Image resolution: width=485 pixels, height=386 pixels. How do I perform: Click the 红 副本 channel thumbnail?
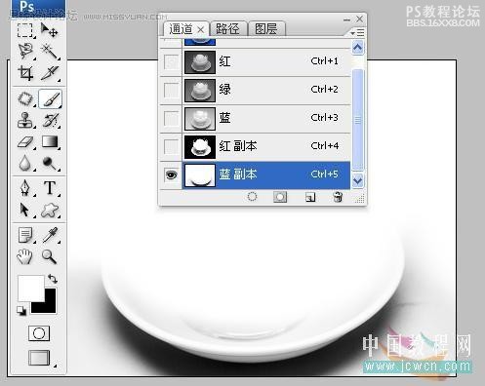pyautogui.click(x=200, y=147)
